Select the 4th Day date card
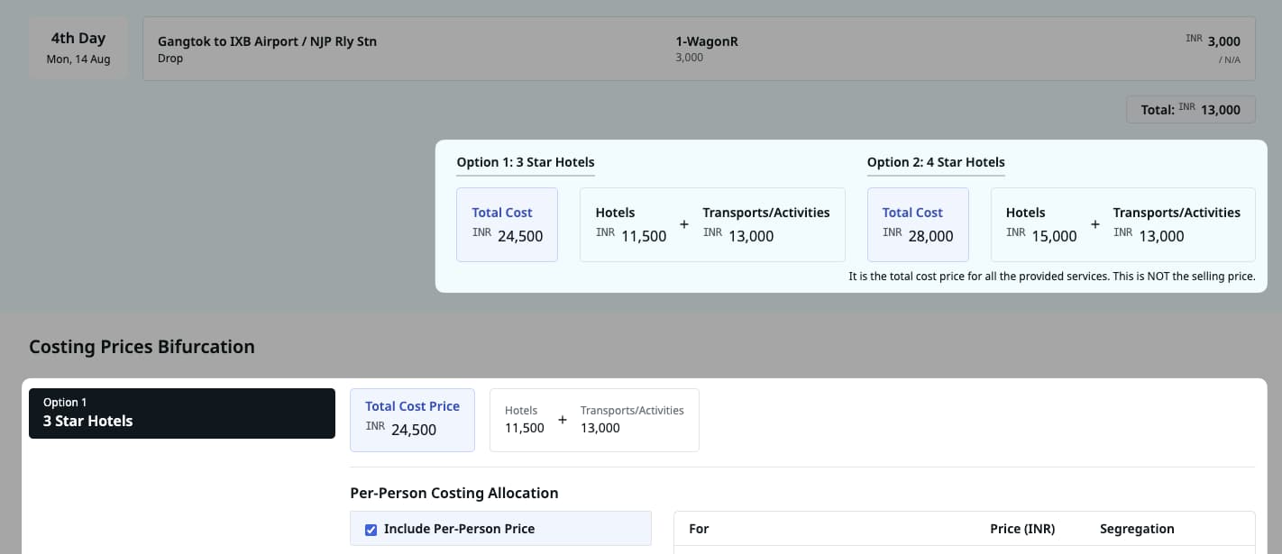Image resolution: width=1282 pixels, height=554 pixels. pyautogui.click(x=78, y=46)
